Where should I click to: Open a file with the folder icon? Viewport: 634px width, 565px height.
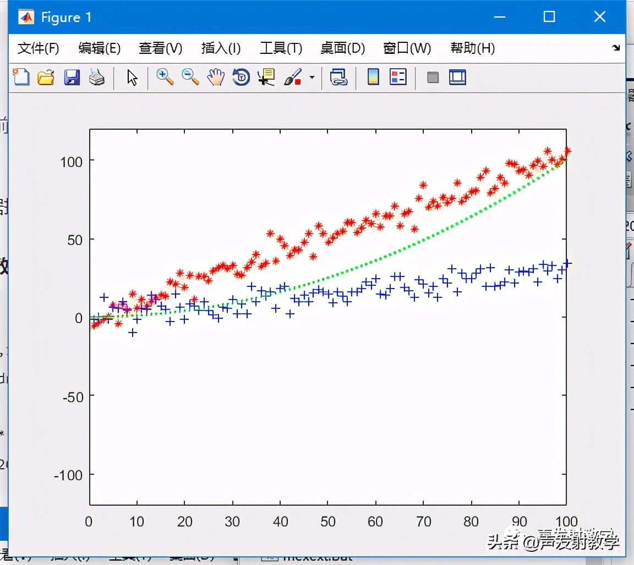[46, 77]
